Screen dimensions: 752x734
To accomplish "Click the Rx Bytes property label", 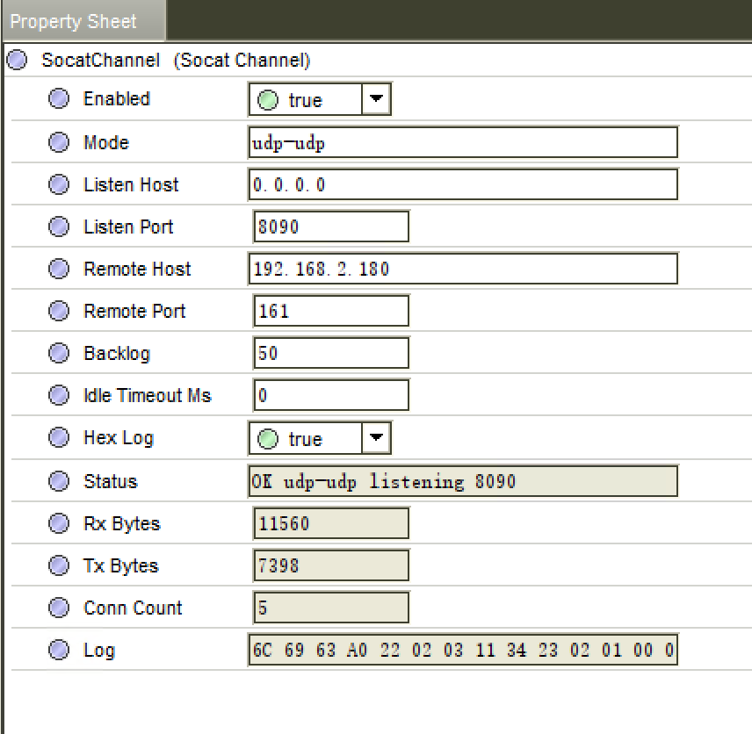I will point(122,524).
